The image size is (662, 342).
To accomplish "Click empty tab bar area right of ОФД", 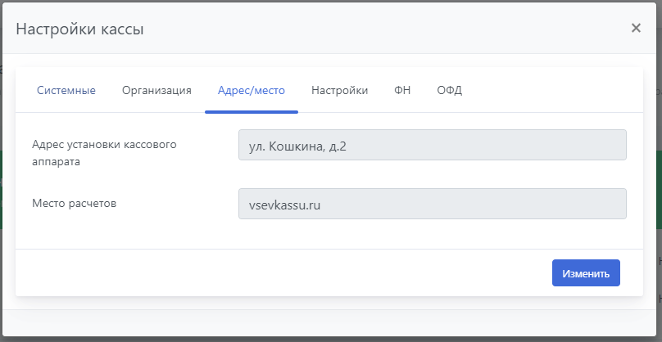I will pyautogui.click(x=557, y=91).
